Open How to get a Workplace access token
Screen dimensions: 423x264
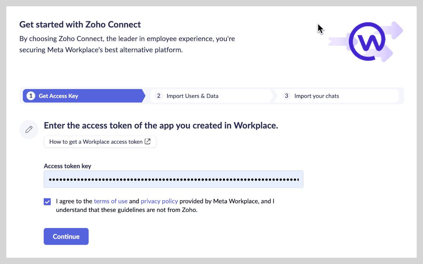click(x=100, y=142)
